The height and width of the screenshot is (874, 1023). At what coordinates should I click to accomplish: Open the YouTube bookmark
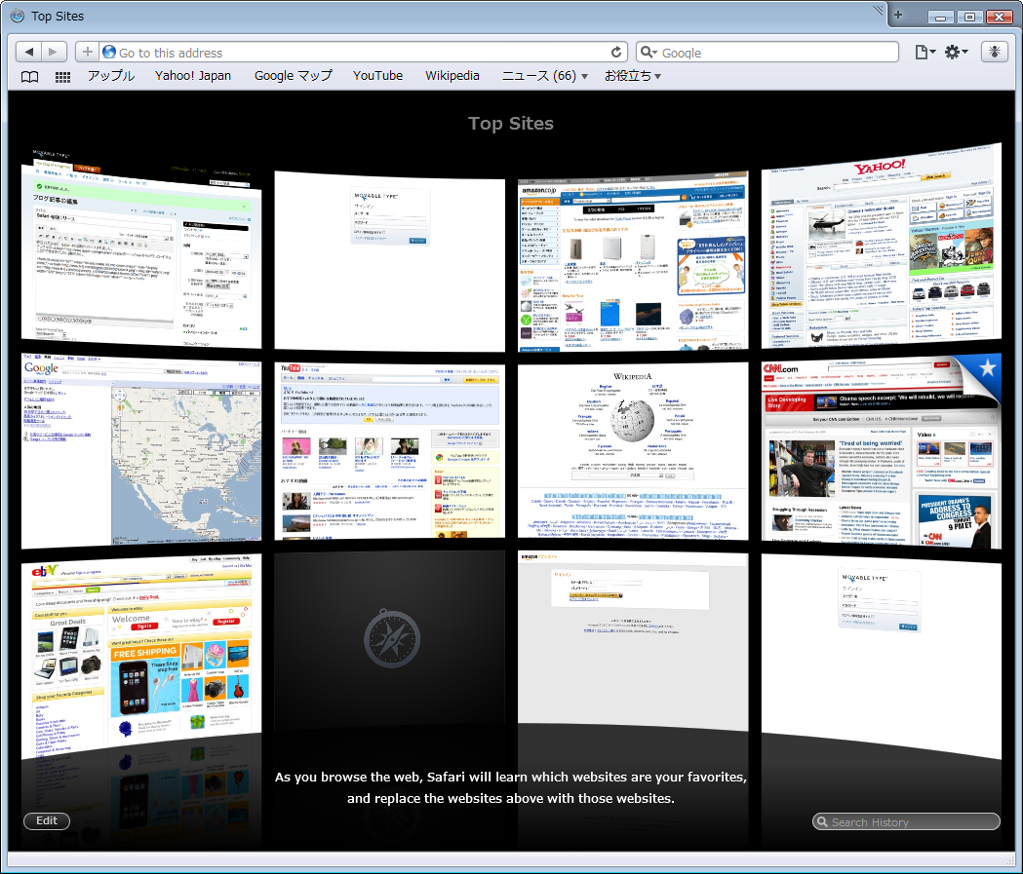(x=377, y=76)
